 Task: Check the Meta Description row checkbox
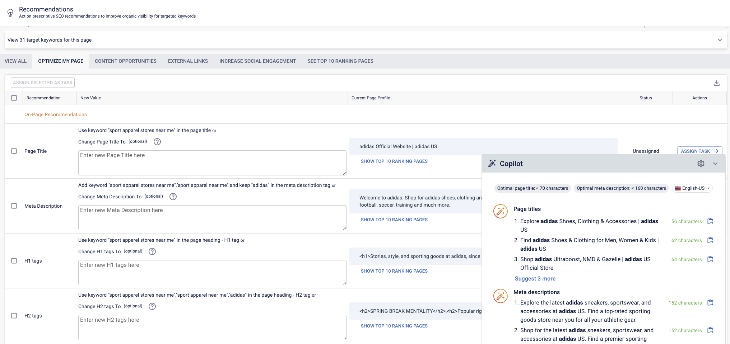point(14,206)
